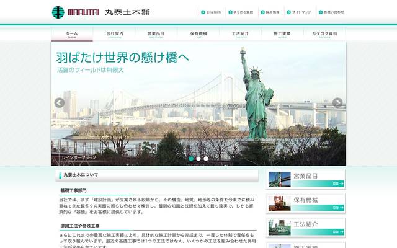Open the お問い合わせ contact link
Image resolution: width=397 pixels, height=248 pixels.
334,12
